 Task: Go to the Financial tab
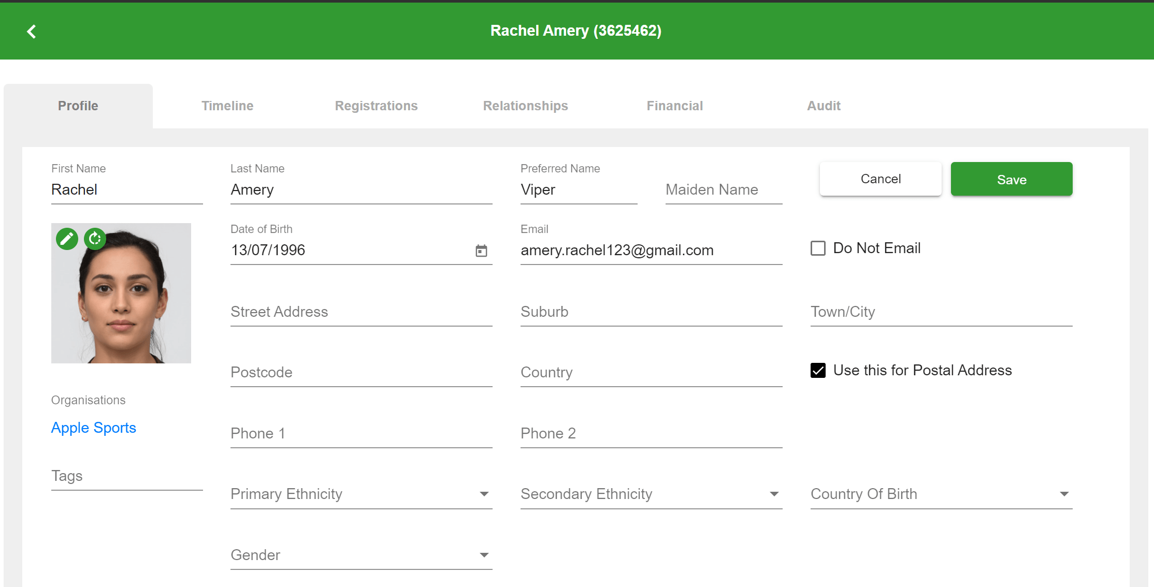674,106
